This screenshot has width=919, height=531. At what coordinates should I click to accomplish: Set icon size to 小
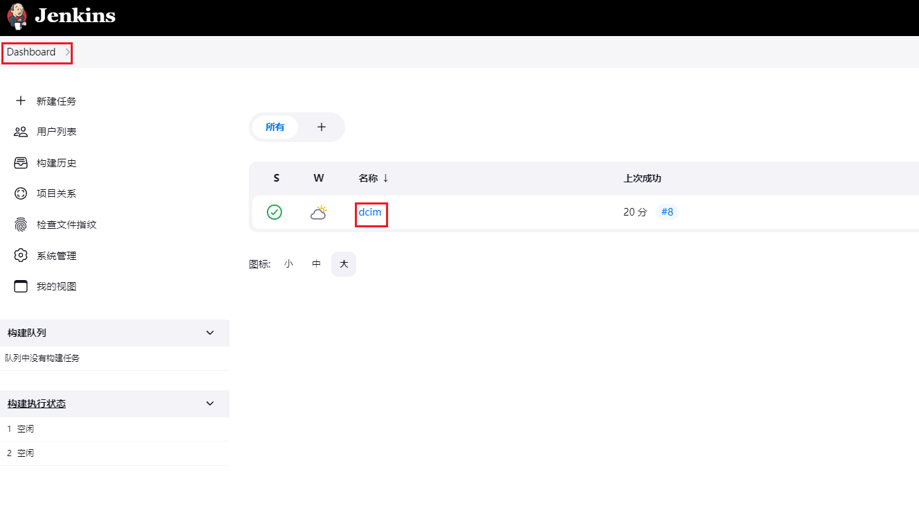point(288,264)
